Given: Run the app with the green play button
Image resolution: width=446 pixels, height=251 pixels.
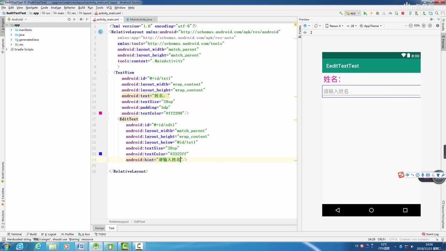Looking at the screenshot, I should 365,13.
